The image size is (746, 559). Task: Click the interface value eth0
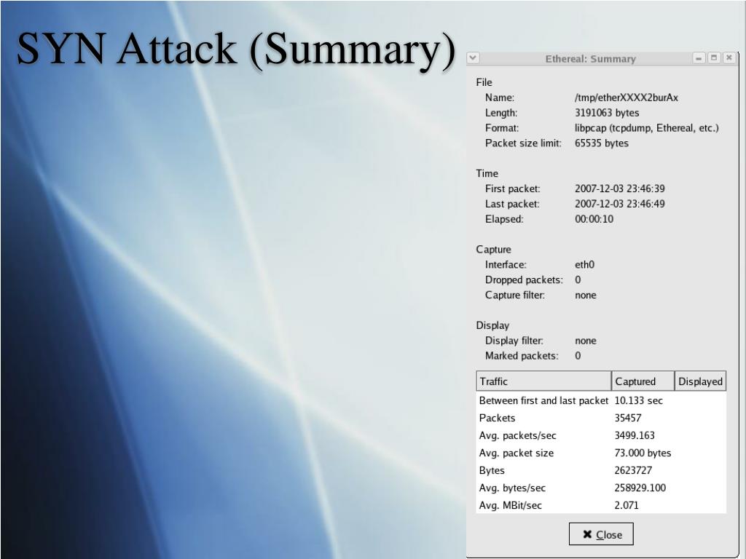[x=584, y=265]
